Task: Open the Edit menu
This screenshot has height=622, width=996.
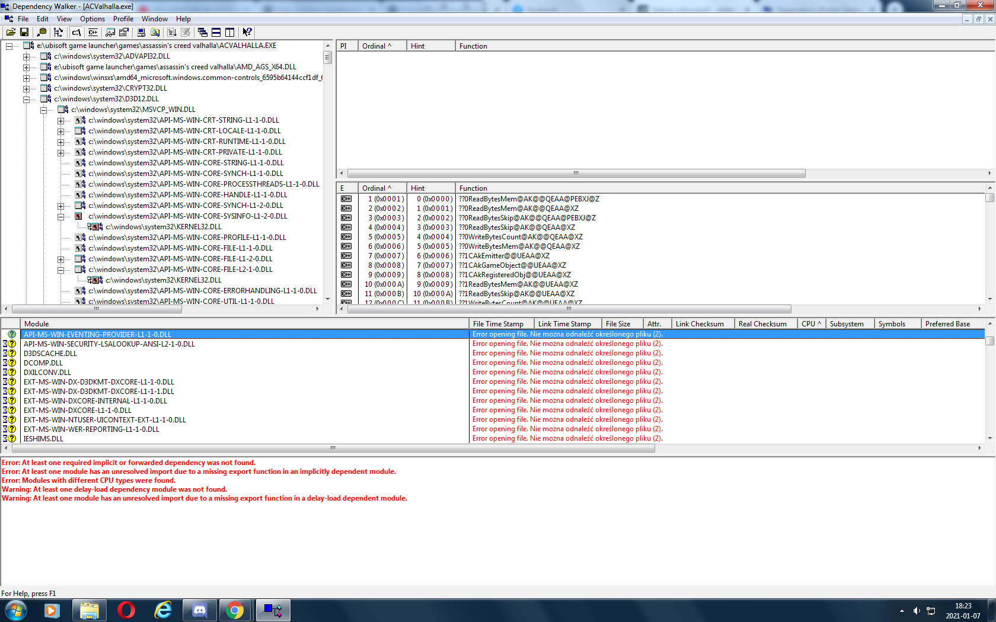Action: pyautogui.click(x=43, y=19)
